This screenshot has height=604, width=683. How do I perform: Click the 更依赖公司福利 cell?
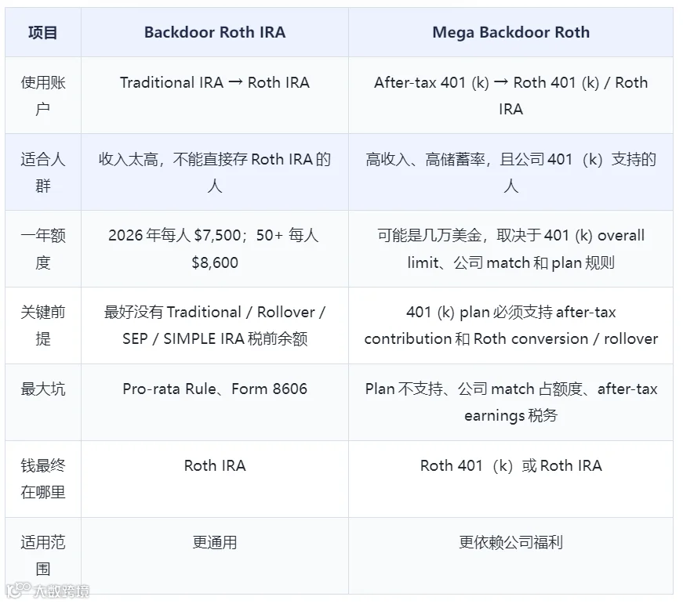tap(510, 555)
